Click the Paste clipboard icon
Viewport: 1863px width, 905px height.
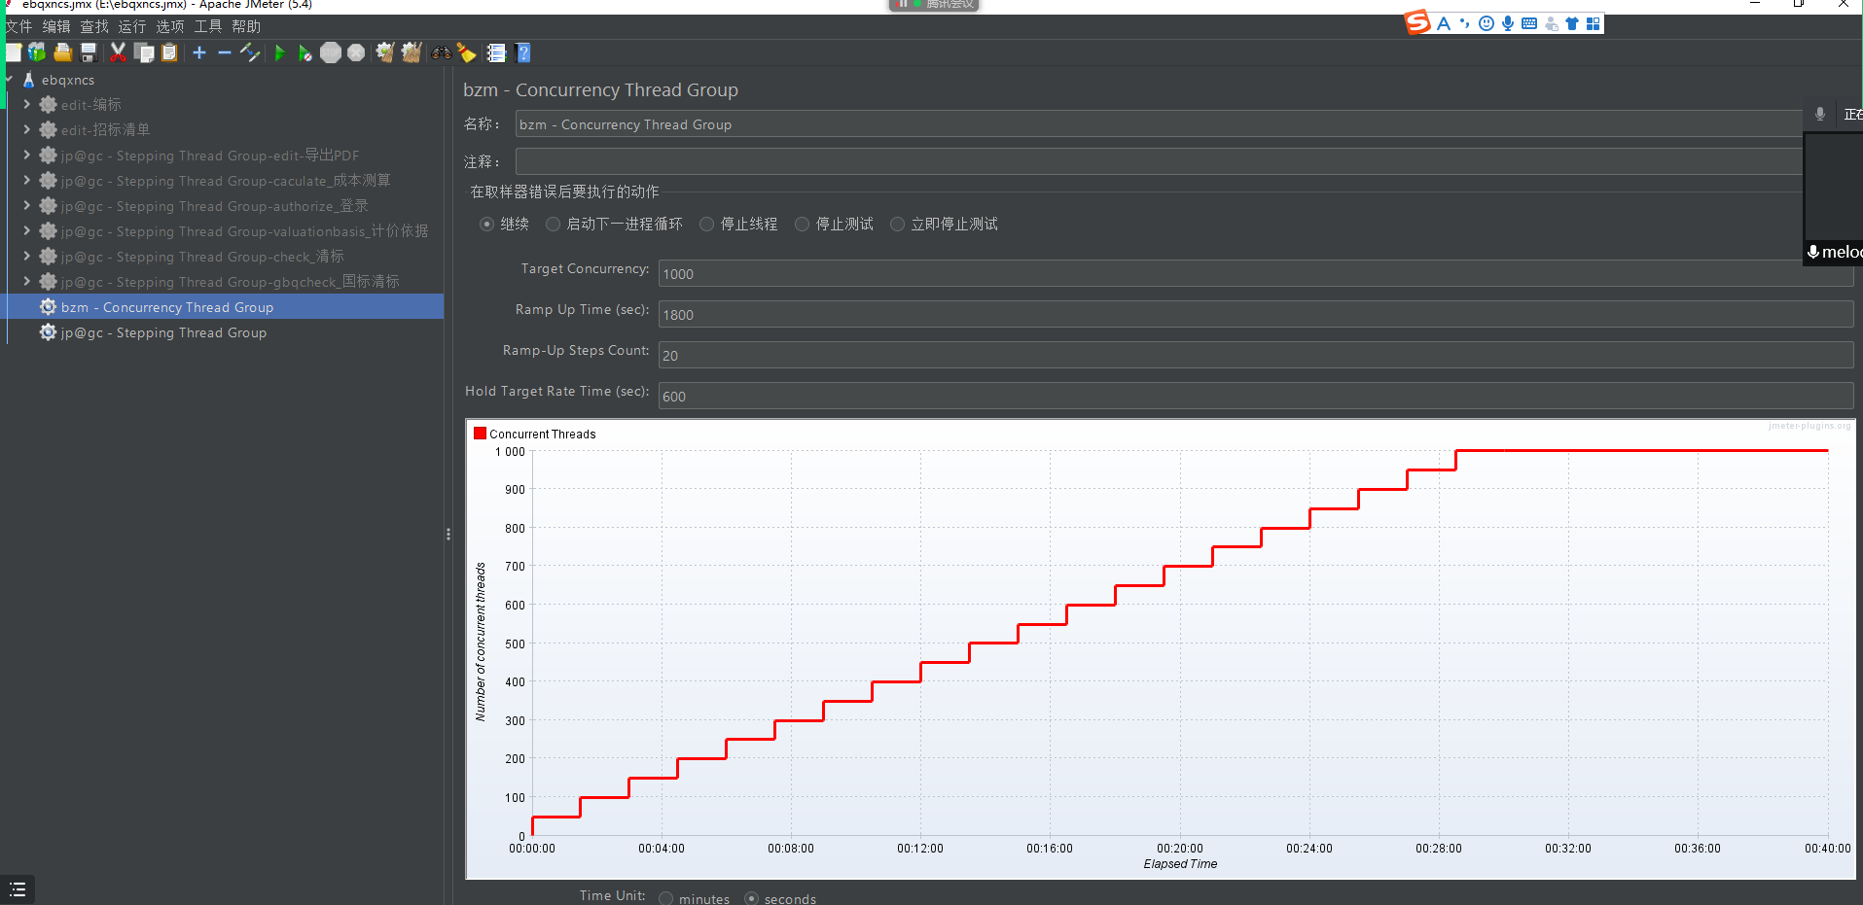pos(169,52)
